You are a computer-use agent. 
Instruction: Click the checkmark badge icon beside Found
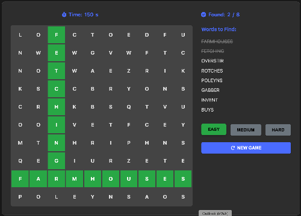click(x=203, y=14)
